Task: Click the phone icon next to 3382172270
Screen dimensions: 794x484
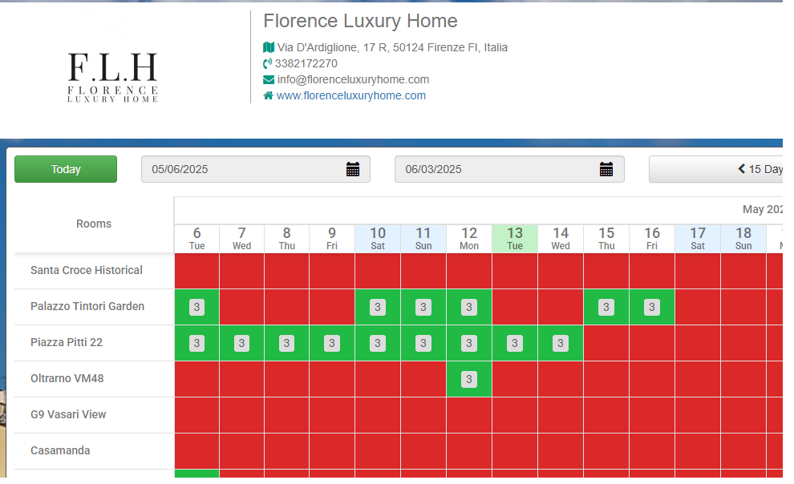Action: (x=267, y=64)
